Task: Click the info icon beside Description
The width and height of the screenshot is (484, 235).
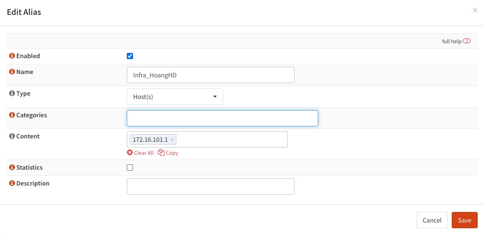Action: click(x=12, y=183)
